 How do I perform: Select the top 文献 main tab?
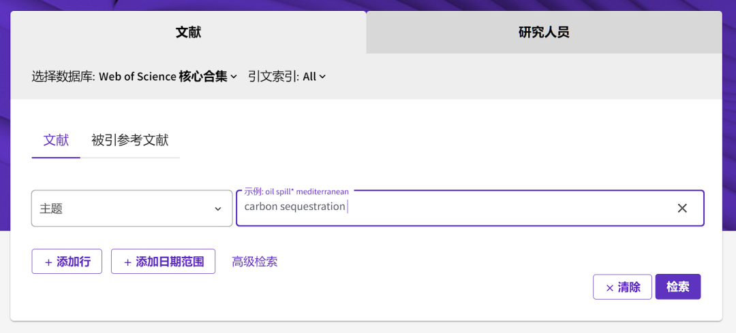[x=188, y=32]
